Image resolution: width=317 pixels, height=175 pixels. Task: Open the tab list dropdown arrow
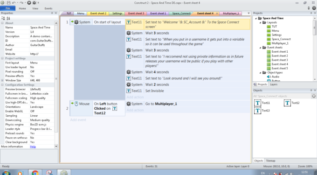pos(248,14)
